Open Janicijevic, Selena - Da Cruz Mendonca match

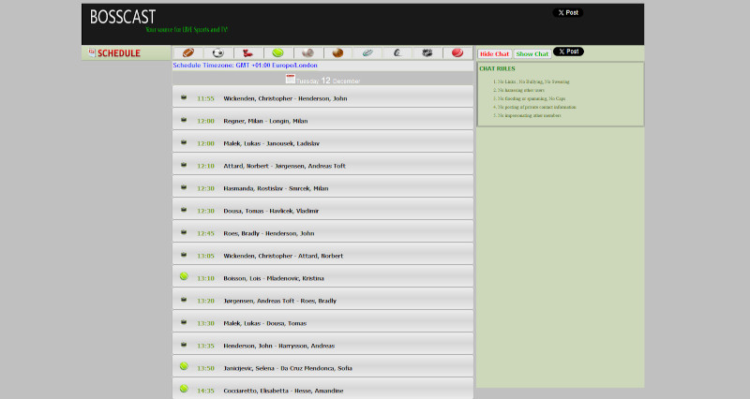(x=288, y=368)
